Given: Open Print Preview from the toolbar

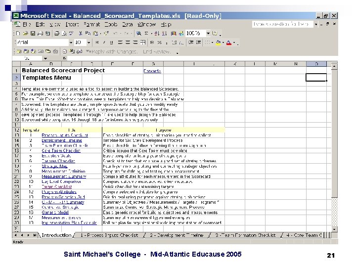Looking at the screenshot, I should click(x=64, y=34).
